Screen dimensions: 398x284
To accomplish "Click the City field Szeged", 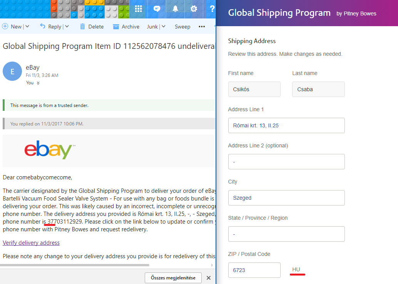I will [x=286, y=198].
